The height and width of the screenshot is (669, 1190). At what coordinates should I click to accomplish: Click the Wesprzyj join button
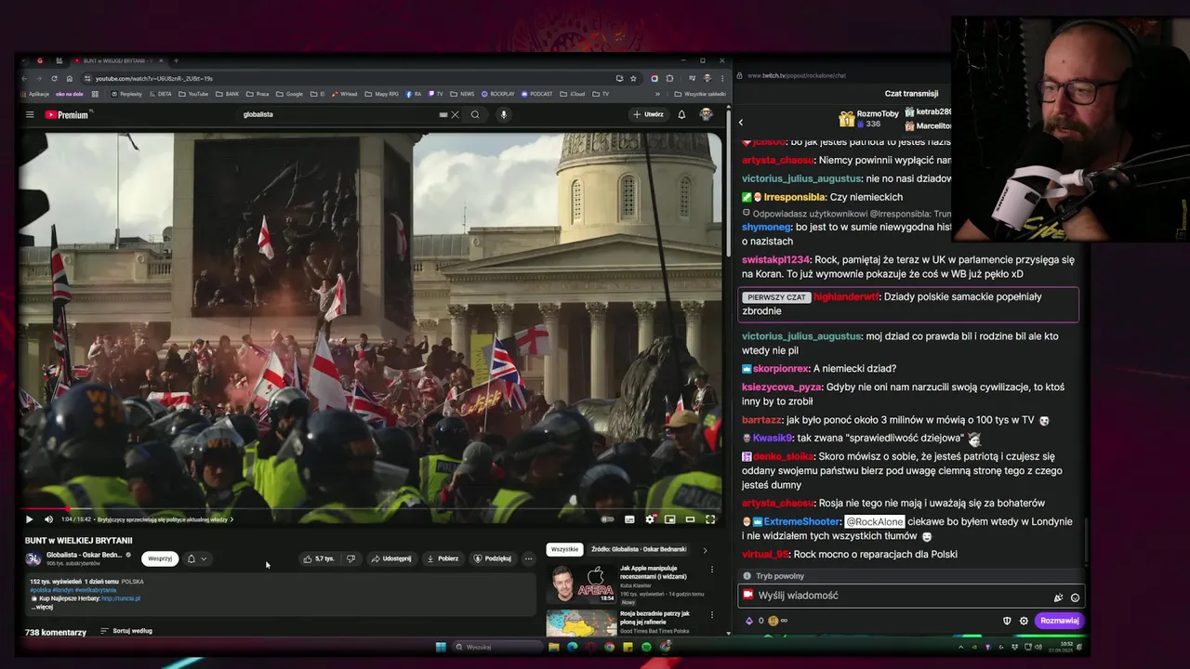[x=160, y=558]
